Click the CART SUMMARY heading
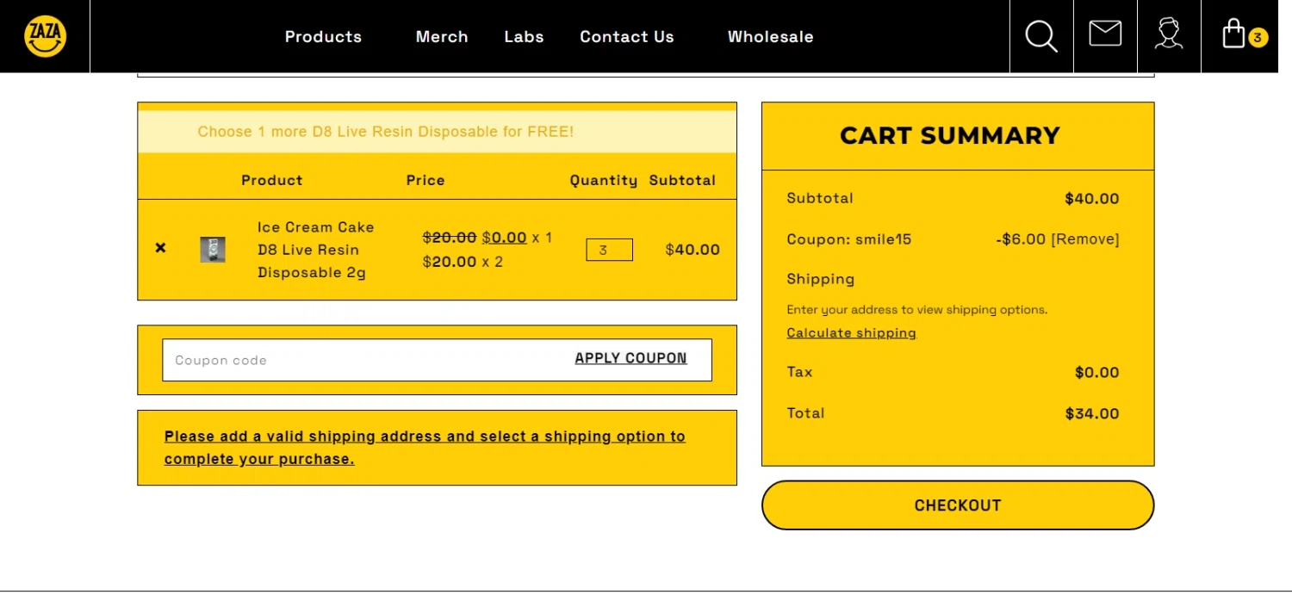Image resolution: width=1292 pixels, height=607 pixels. [x=950, y=136]
